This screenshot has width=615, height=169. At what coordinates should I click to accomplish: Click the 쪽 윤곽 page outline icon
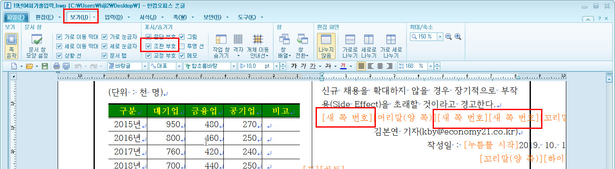12,46
